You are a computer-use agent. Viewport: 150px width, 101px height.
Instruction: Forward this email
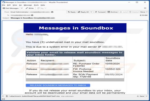[x=100, y=12]
